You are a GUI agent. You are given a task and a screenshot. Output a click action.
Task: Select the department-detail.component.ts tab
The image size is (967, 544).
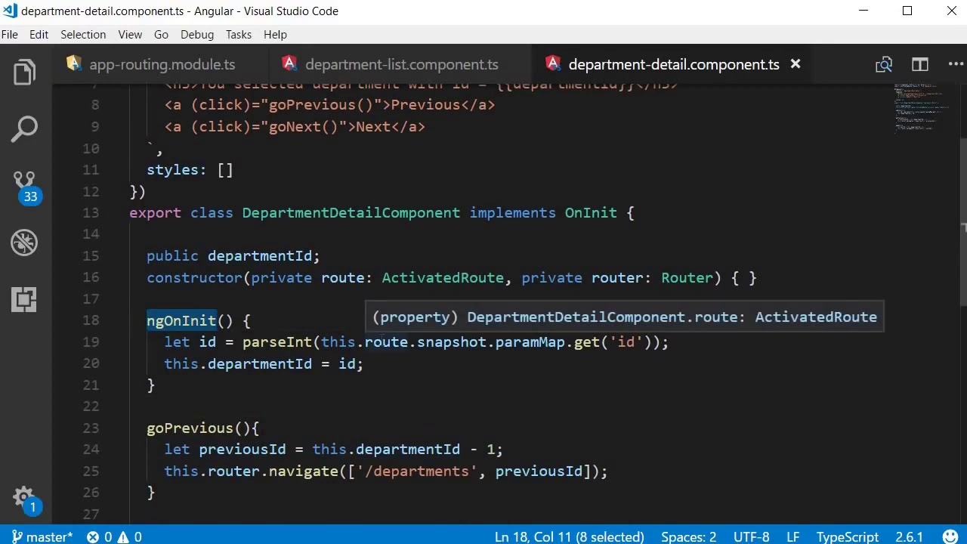pyautogui.click(x=673, y=64)
